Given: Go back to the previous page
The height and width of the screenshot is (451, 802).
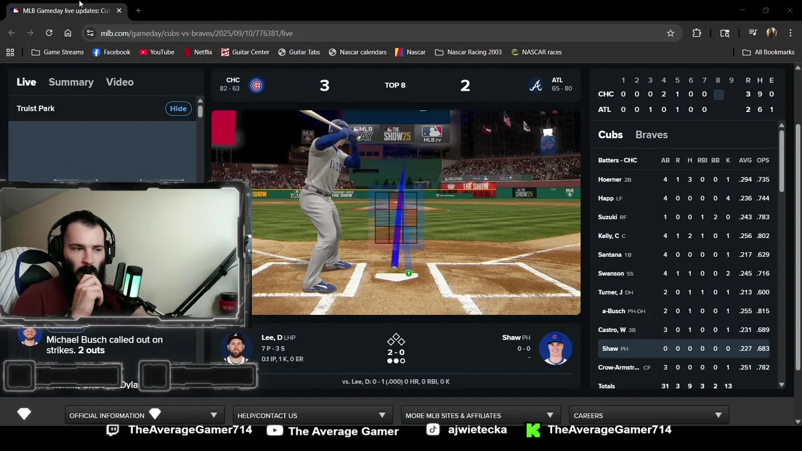Looking at the screenshot, I should pyautogui.click(x=12, y=33).
